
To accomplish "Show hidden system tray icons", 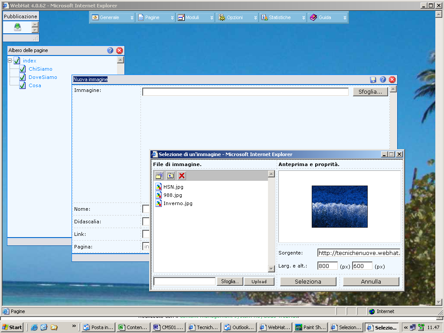I will (x=406, y=327).
